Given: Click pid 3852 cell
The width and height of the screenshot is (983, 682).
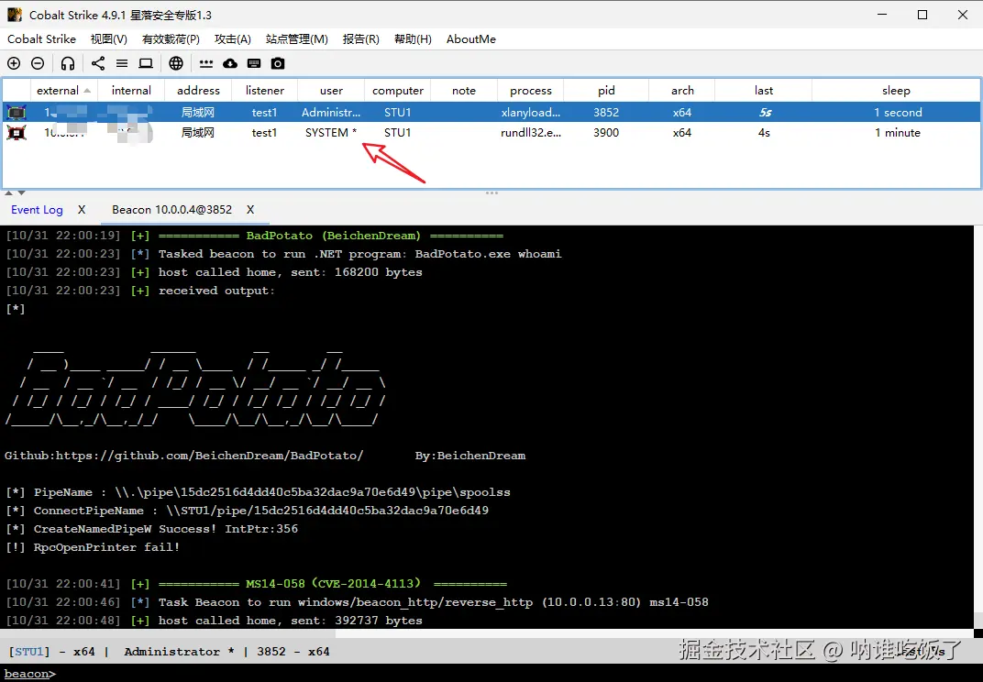Looking at the screenshot, I should 606,113.
